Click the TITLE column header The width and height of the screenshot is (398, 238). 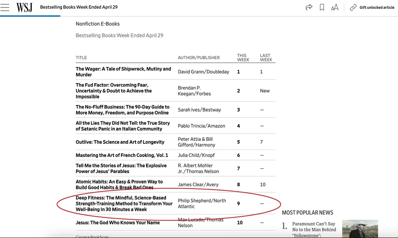tap(81, 58)
